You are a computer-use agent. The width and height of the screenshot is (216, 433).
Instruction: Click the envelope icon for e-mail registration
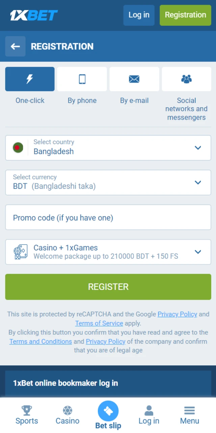pos(134,79)
